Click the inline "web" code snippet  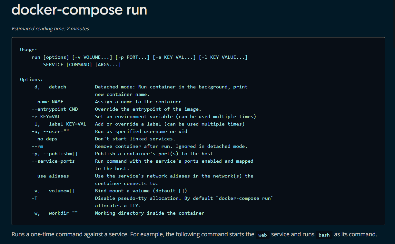(263, 235)
